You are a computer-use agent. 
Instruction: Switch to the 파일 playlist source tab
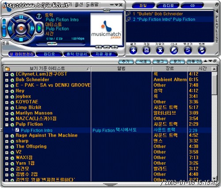pos(143,6)
